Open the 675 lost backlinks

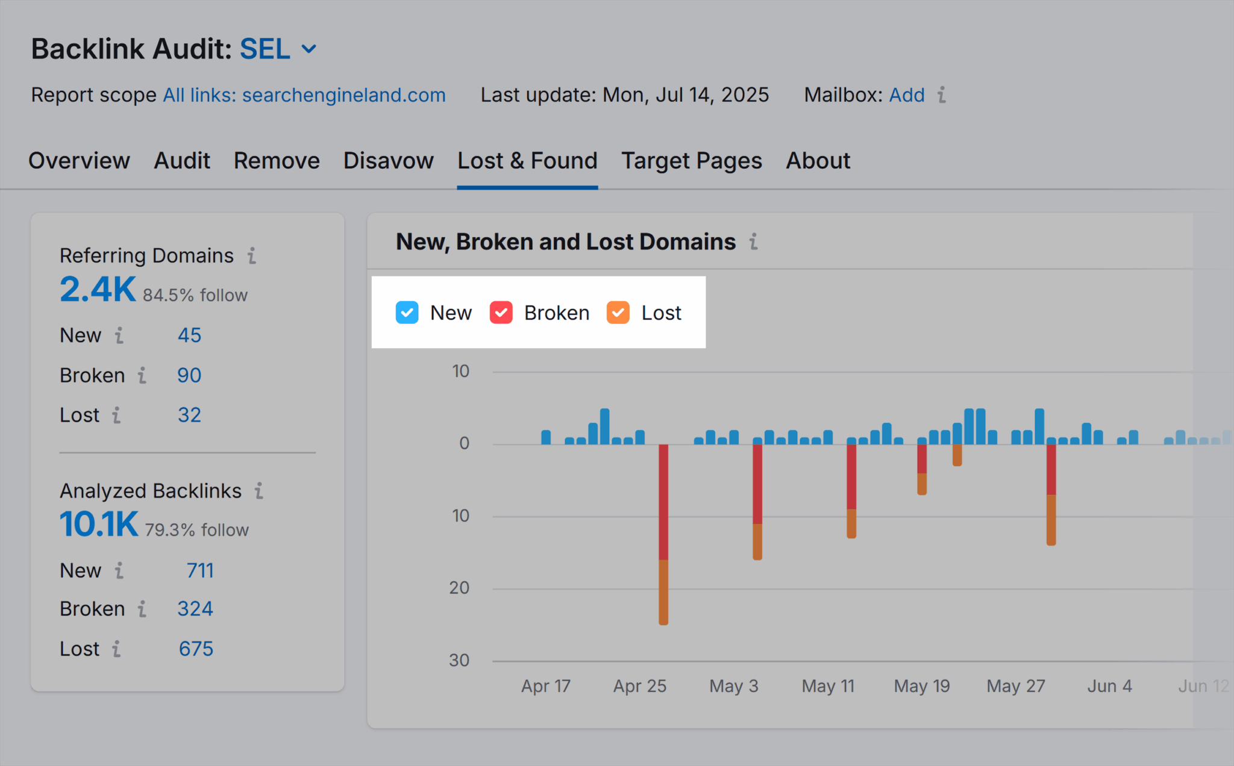[196, 649]
